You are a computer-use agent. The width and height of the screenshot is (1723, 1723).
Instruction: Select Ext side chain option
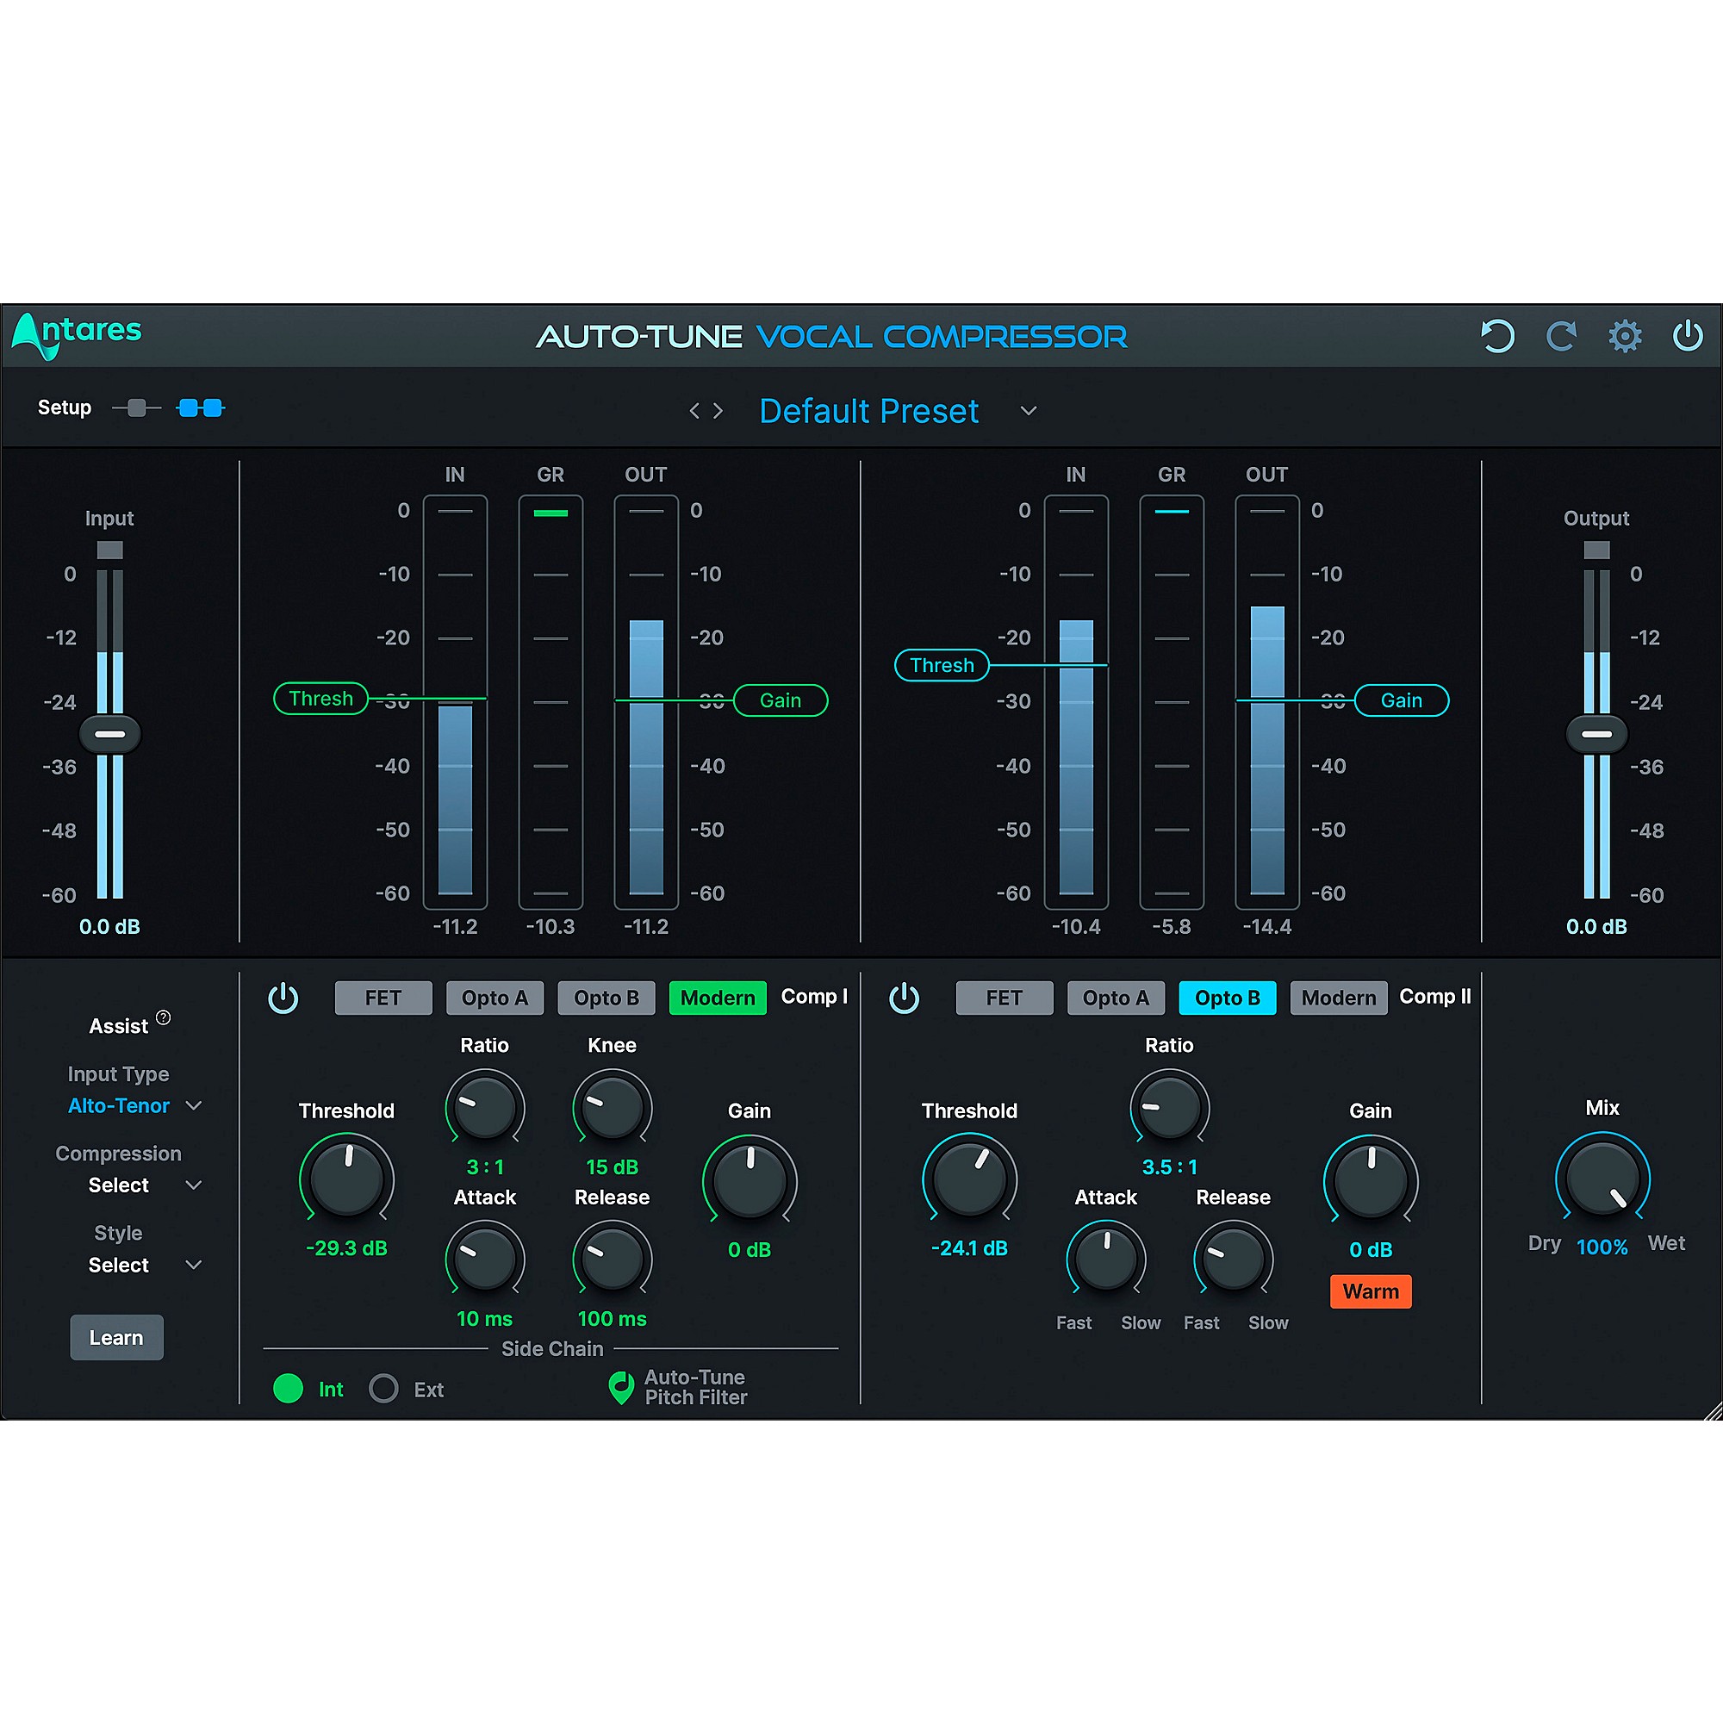[x=383, y=1389]
